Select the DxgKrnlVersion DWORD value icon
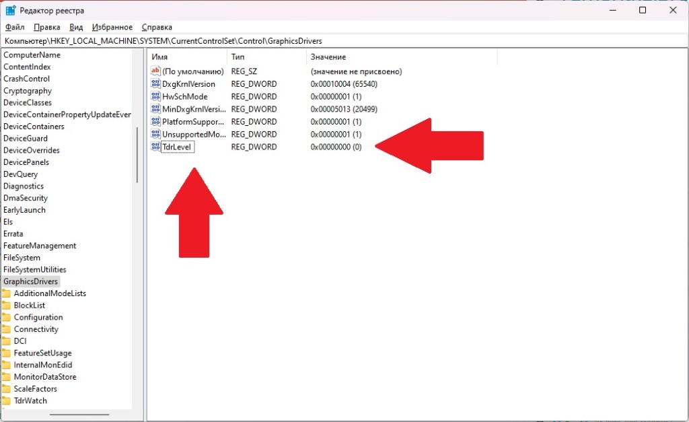Image resolution: width=689 pixels, height=422 pixels. tap(155, 83)
